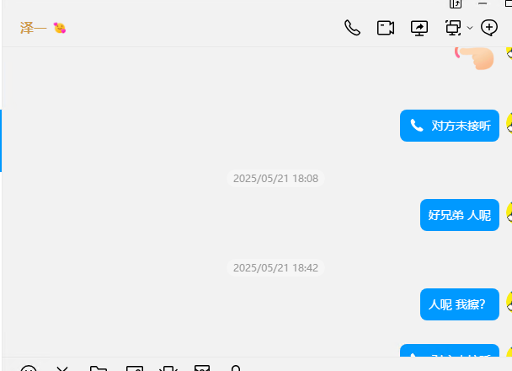The height and width of the screenshot is (371, 512).
Task: Click the voice message microphone icon
Action: pyautogui.click(x=236, y=368)
